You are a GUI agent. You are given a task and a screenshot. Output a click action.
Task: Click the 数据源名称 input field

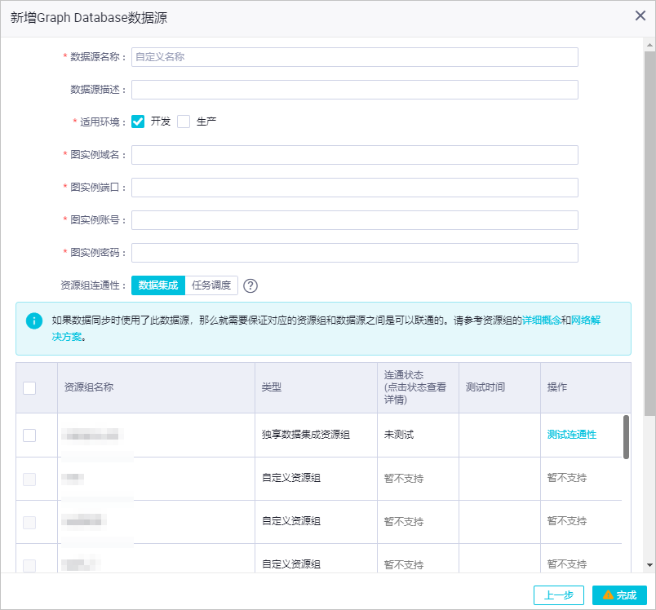point(354,57)
